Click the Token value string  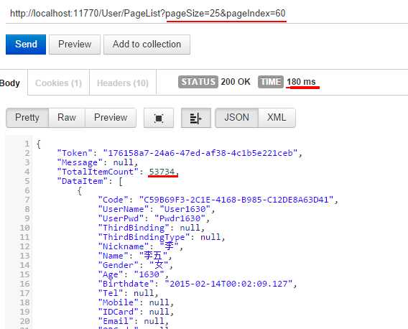click(x=200, y=153)
